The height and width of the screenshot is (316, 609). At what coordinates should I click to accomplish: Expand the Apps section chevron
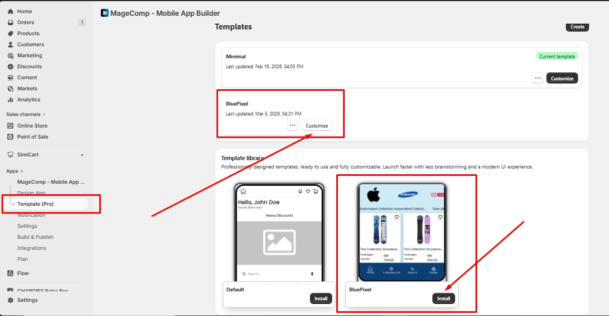pyautogui.click(x=22, y=171)
